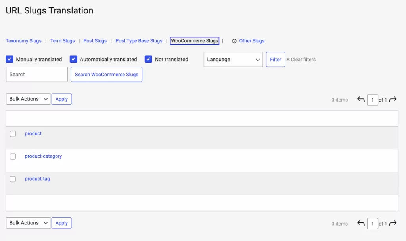Open the product-tag slug link
Image resolution: width=406 pixels, height=241 pixels.
[x=37, y=179]
